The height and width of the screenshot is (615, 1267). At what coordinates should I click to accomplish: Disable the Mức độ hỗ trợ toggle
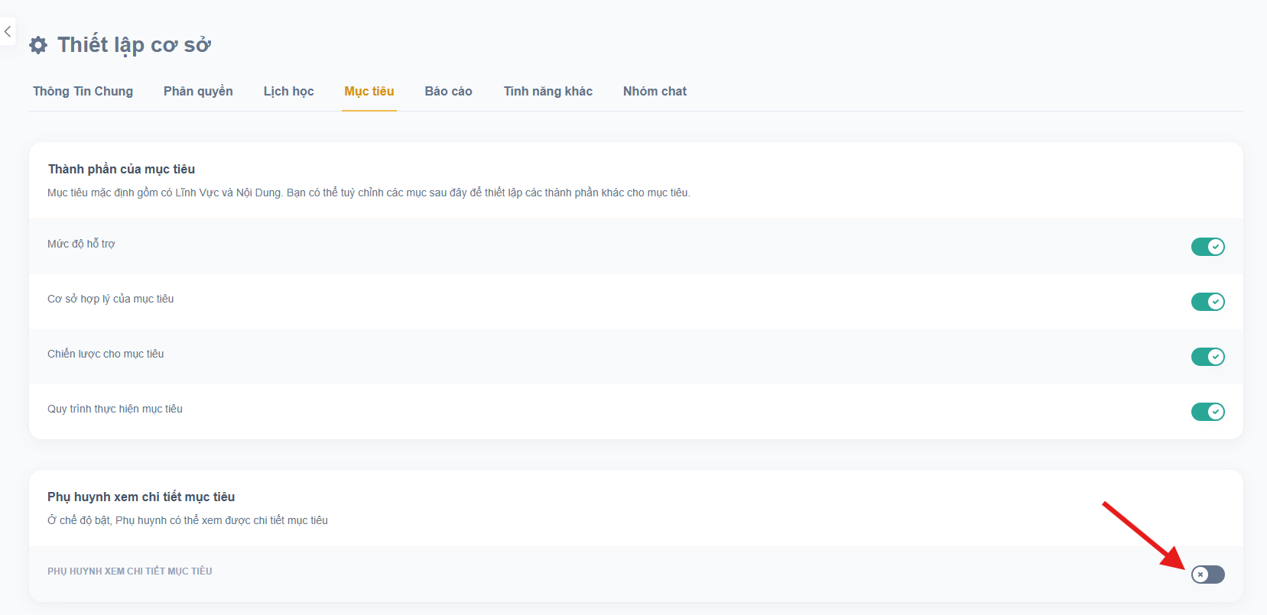1207,247
